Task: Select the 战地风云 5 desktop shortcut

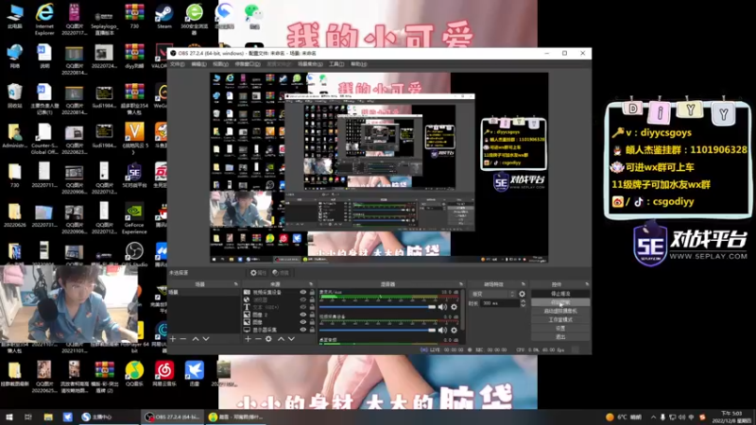Action: click(x=134, y=139)
